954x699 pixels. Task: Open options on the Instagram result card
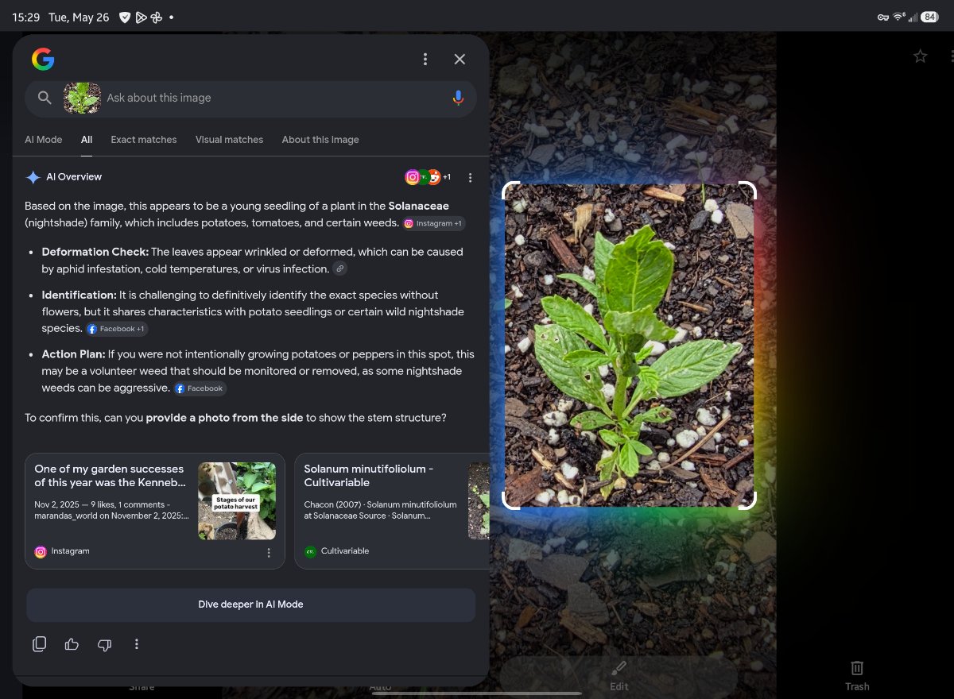(269, 552)
